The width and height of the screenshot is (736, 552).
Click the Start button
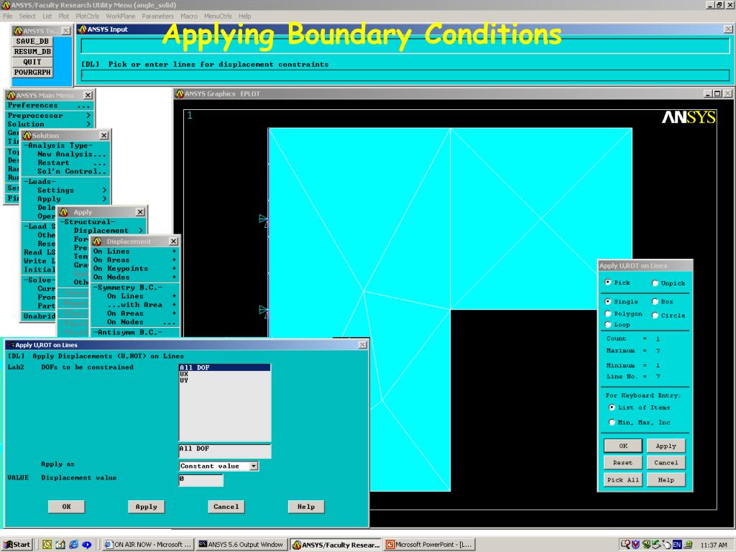click(x=17, y=545)
